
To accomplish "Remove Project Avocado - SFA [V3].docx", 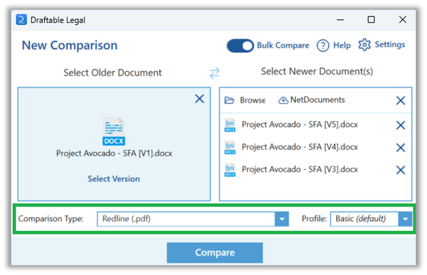I will tap(401, 170).
